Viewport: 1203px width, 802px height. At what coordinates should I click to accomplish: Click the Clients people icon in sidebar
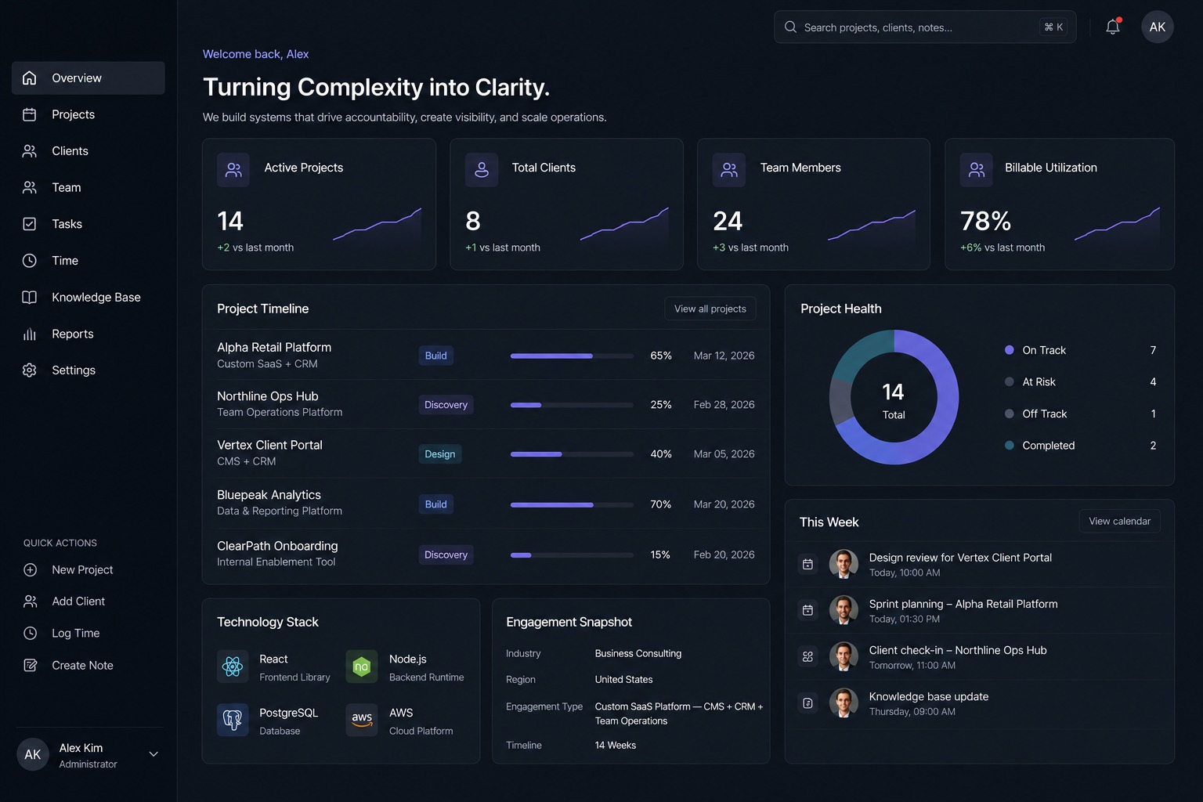pos(30,151)
